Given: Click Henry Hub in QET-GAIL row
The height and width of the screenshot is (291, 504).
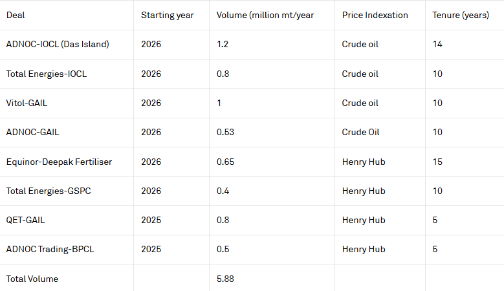Looking at the screenshot, I should click(363, 220).
